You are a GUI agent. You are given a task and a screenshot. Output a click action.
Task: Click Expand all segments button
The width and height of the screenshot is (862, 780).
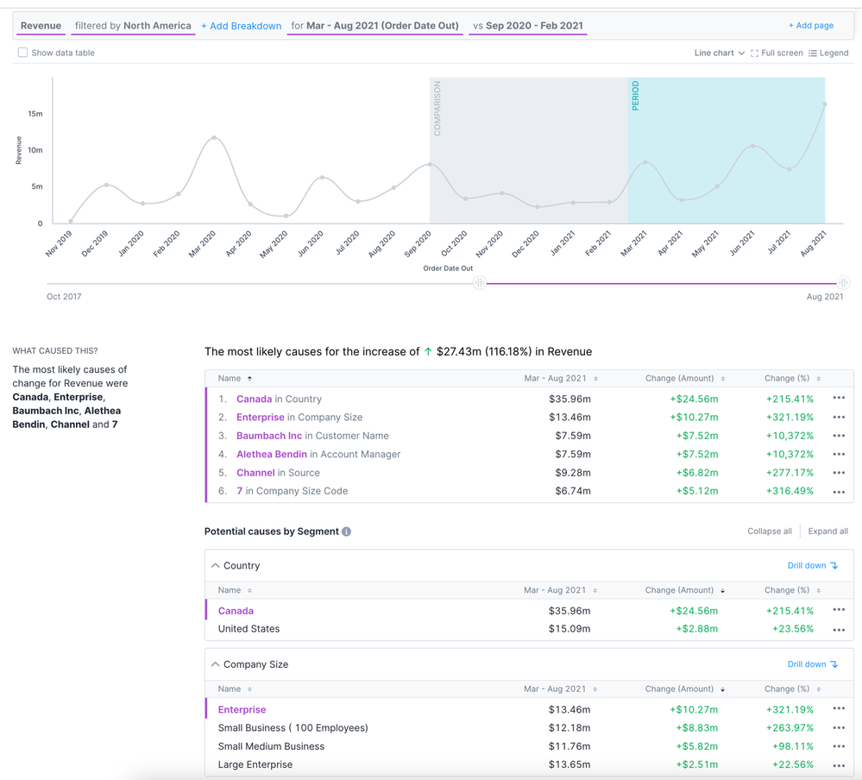click(827, 531)
